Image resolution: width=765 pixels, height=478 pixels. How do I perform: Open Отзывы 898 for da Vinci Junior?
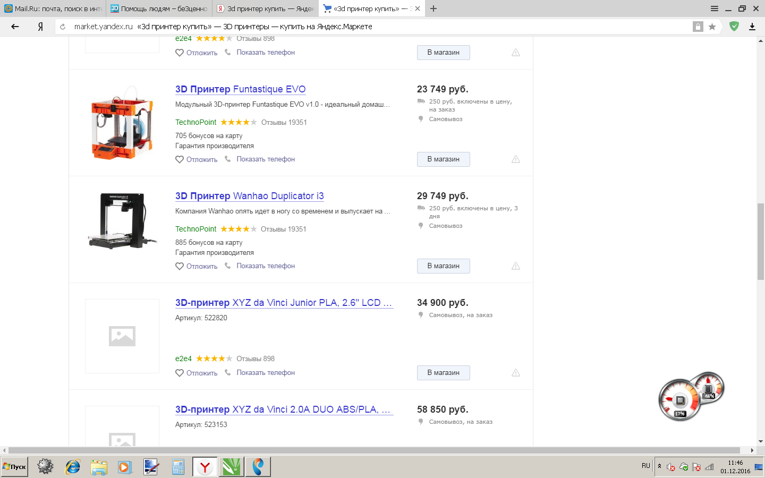click(256, 358)
